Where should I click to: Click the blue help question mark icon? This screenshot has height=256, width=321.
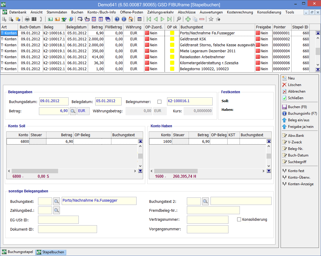[x=117, y=19]
